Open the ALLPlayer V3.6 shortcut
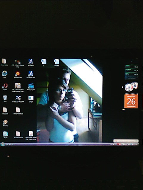The image size is (143, 190). 31,74
